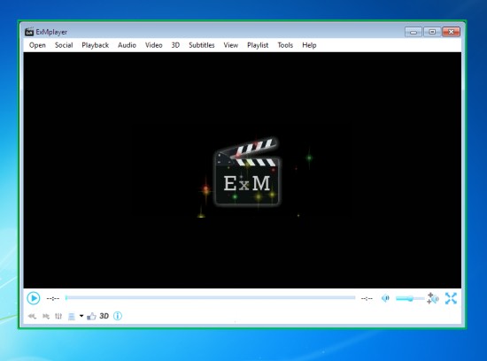Image resolution: width=487 pixels, height=361 pixels.
Task: Mute audio with the speaker icon
Action: (x=385, y=298)
